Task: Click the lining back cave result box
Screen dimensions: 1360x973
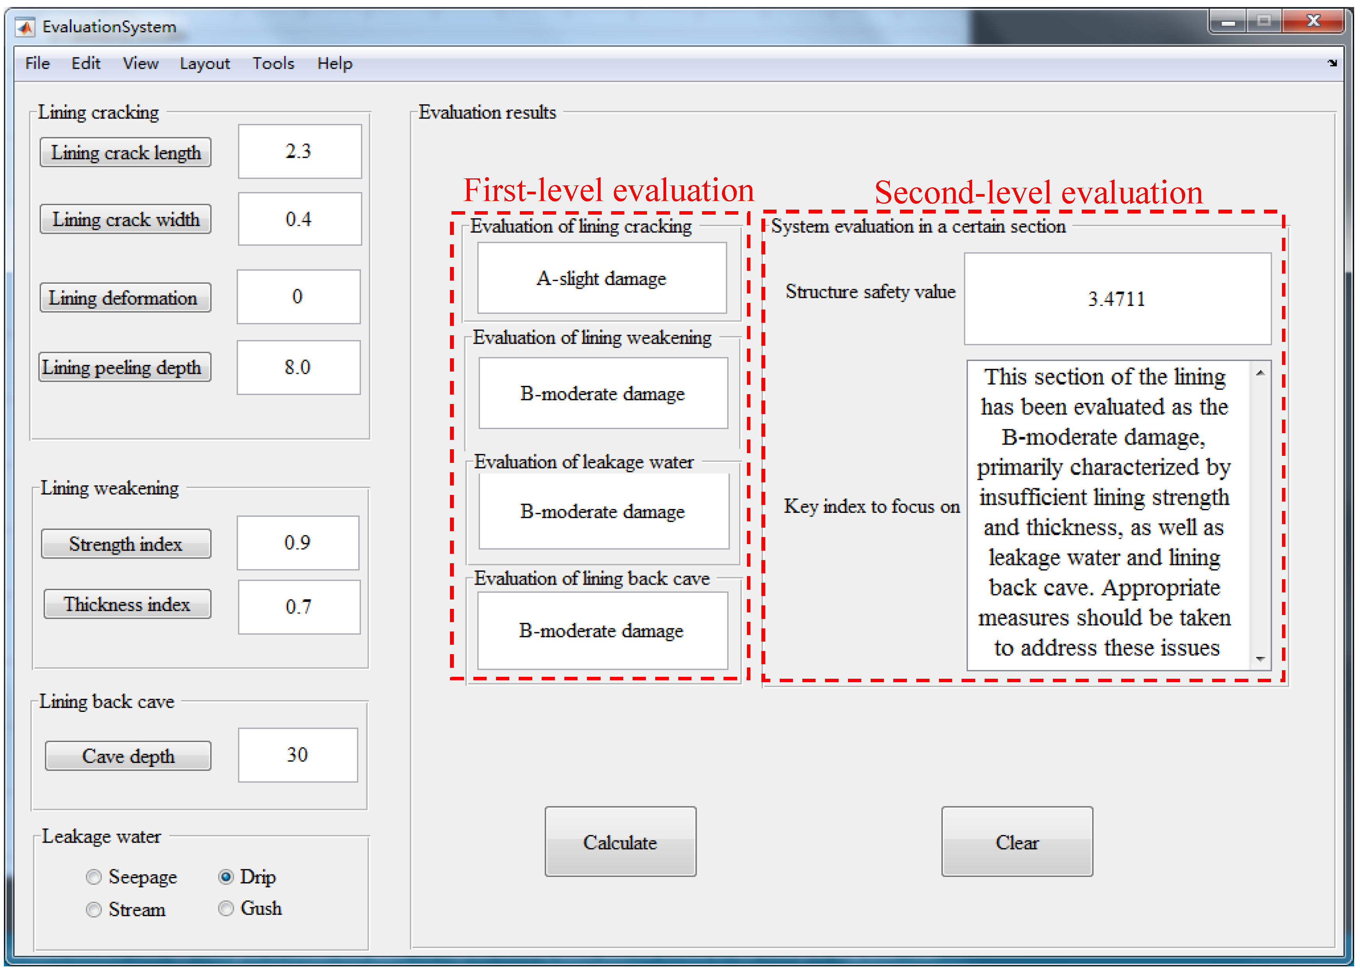Action: click(602, 630)
